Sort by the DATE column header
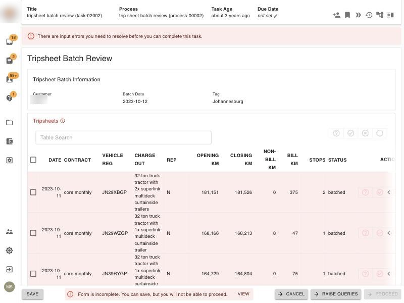404x303 pixels. click(55, 160)
